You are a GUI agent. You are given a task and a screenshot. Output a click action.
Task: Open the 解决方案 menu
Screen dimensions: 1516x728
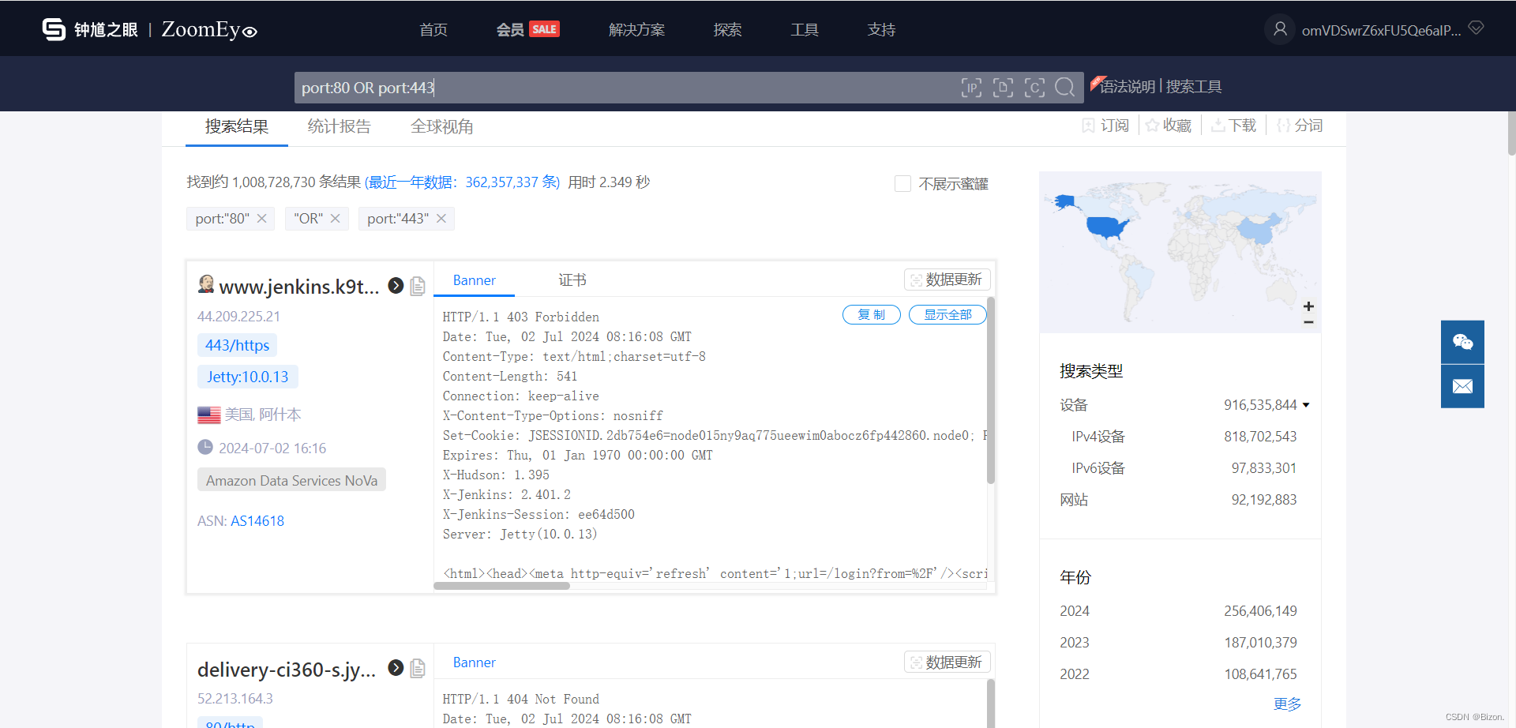pyautogui.click(x=636, y=29)
